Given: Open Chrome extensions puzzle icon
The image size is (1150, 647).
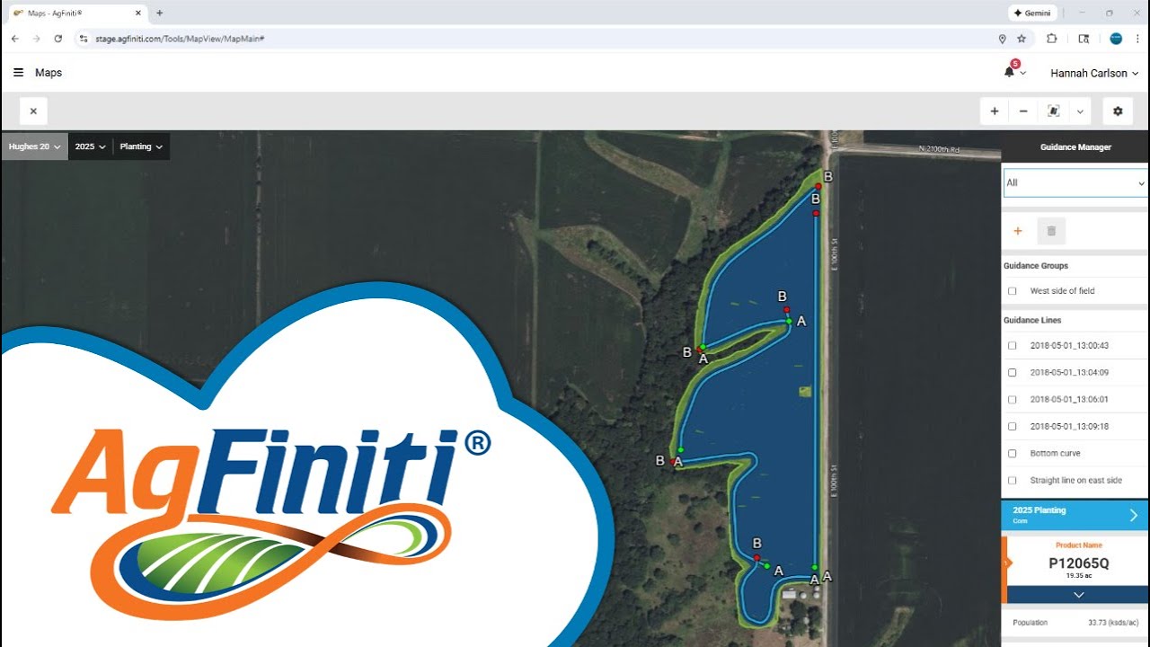Looking at the screenshot, I should click(x=1052, y=39).
